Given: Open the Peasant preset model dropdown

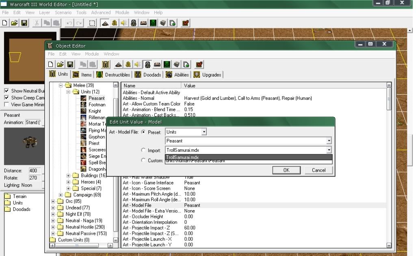Looking at the screenshot, I should [329, 141].
